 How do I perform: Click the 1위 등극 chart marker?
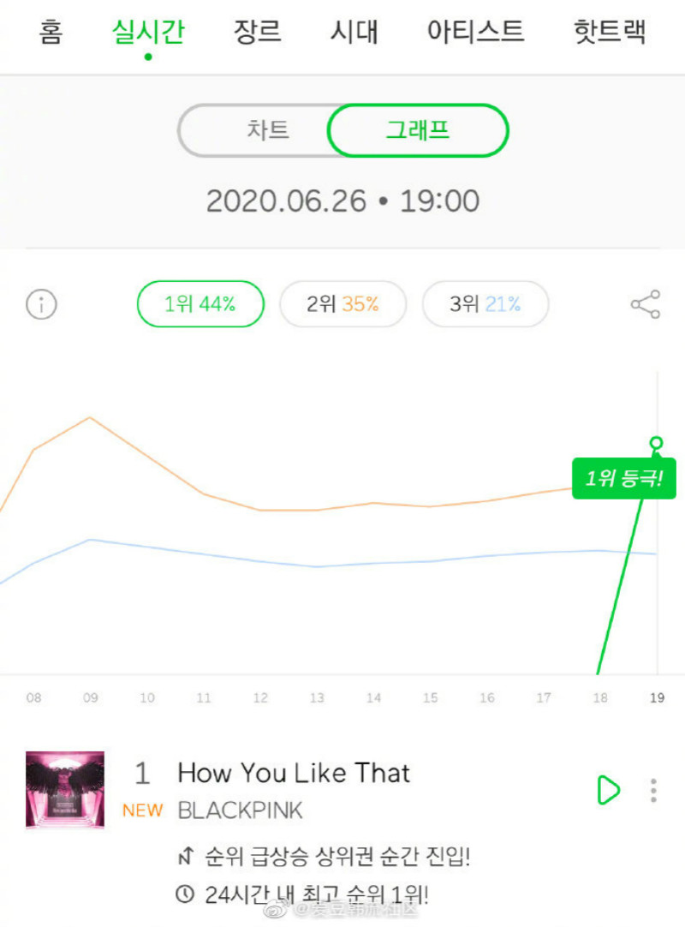coord(623,479)
